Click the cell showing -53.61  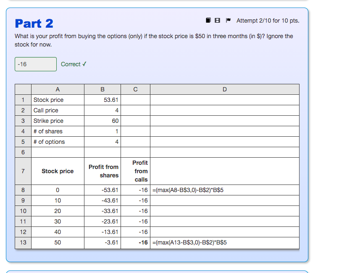coord(102,190)
